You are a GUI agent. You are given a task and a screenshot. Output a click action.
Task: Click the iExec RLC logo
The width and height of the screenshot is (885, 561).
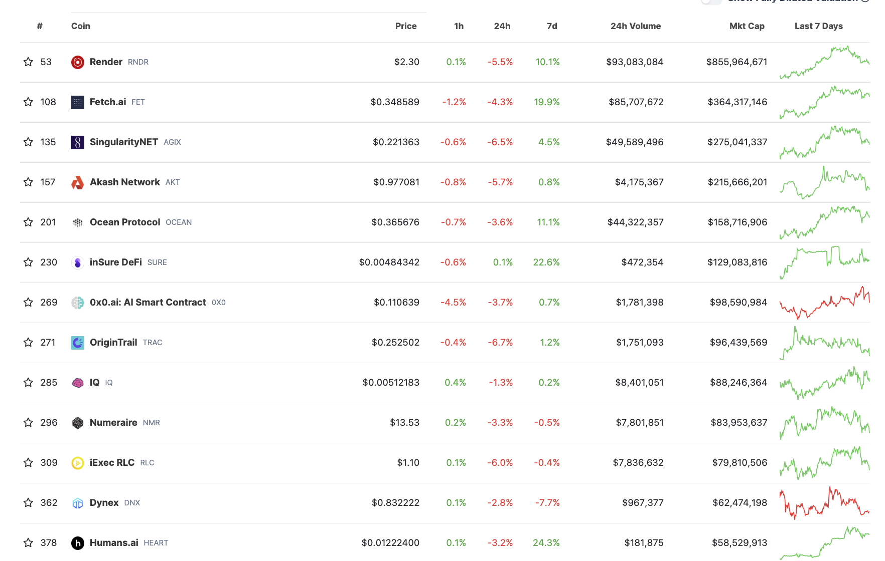[78, 463]
